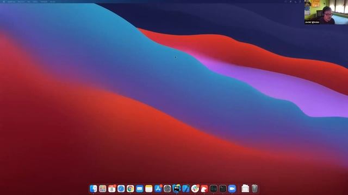Viewport: 348px width, 195px height.
Task: Open the red app icon beside Slack
Action: pos(204,188)
